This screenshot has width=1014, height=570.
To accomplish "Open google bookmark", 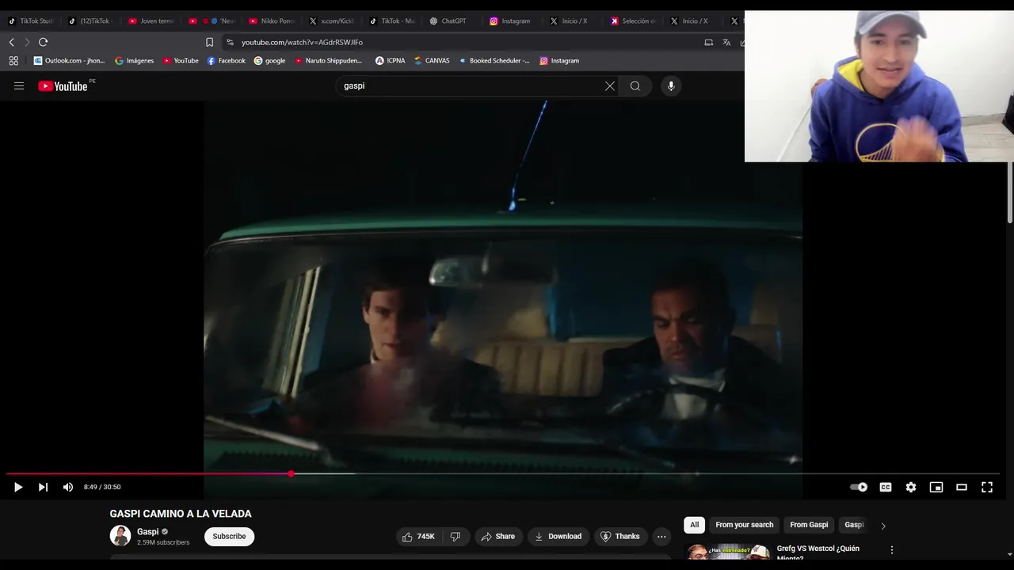I will pos(269,60).
